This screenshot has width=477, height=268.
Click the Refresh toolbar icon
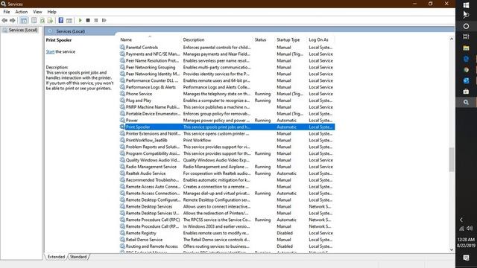coord(42,20)
